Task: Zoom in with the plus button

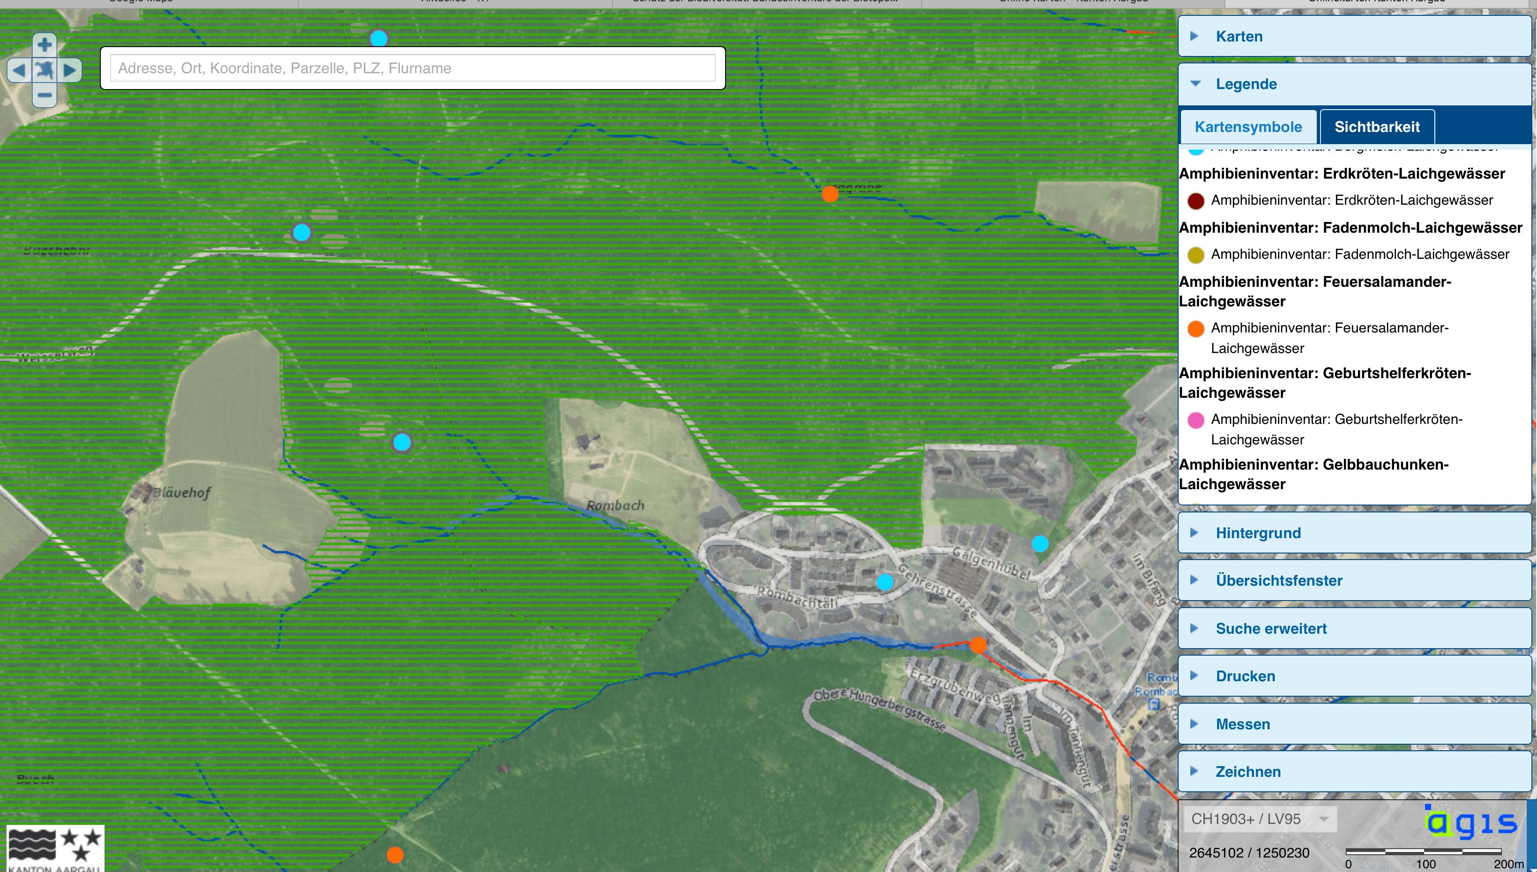Action: (44, 45)
